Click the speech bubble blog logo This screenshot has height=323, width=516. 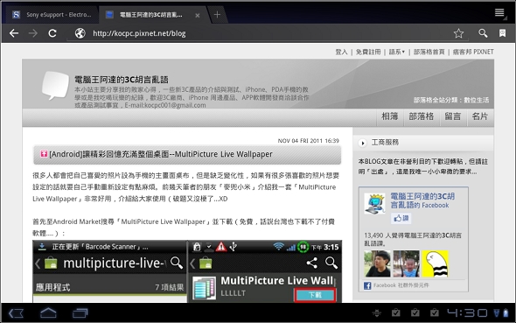55,85
